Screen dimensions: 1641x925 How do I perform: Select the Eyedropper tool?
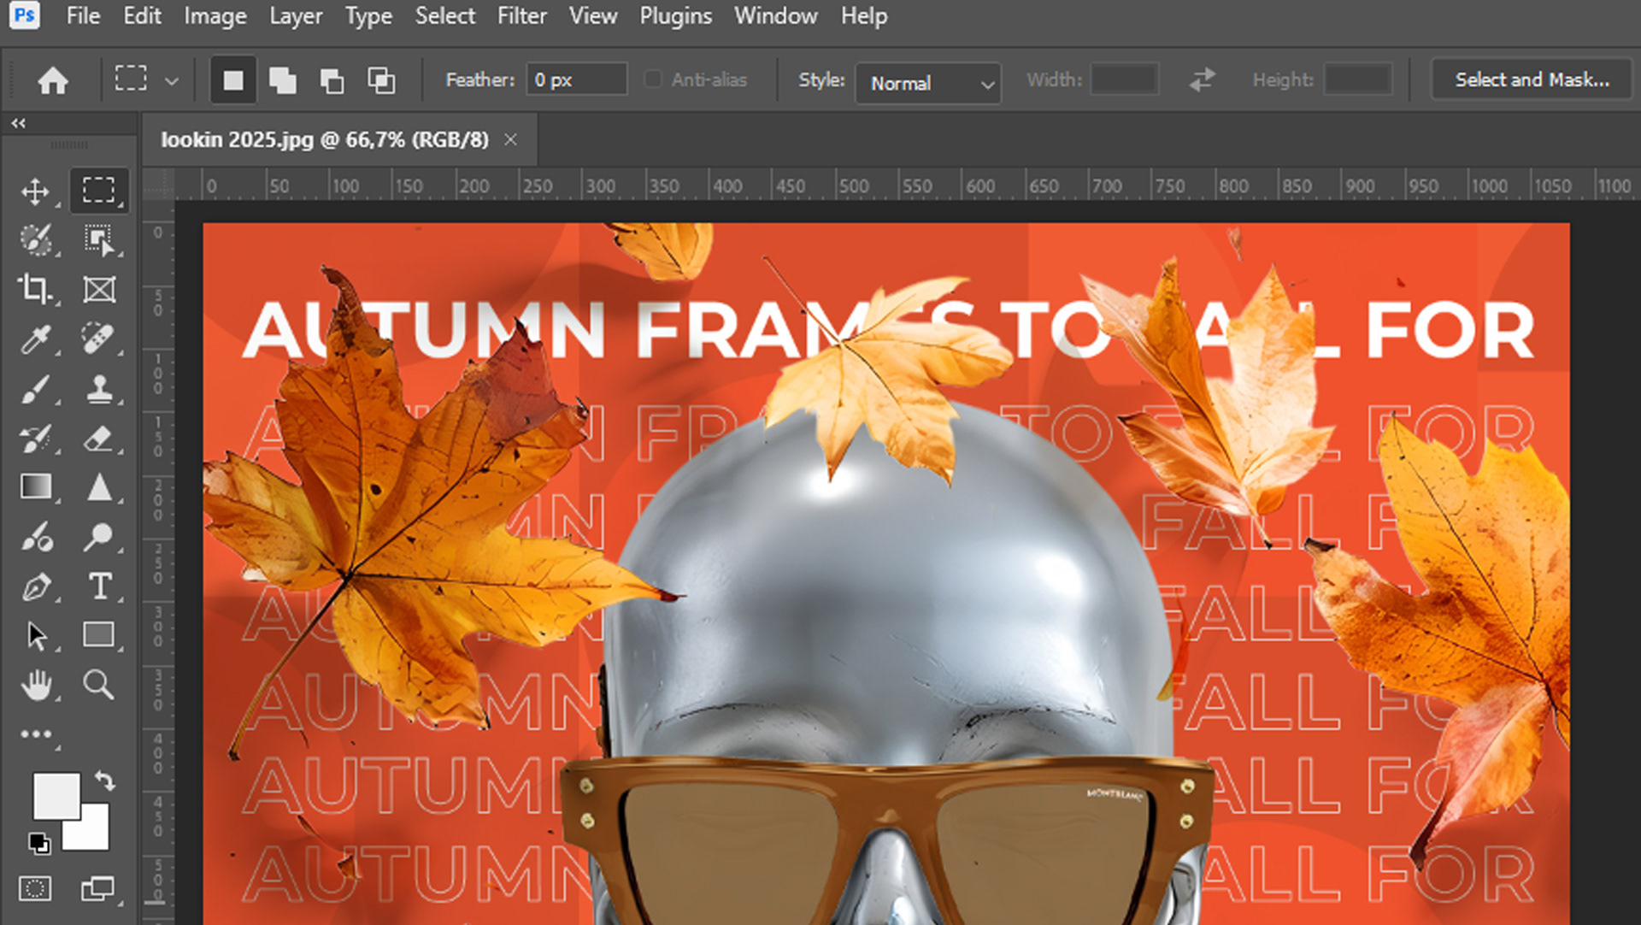click(x=35, y=339)
